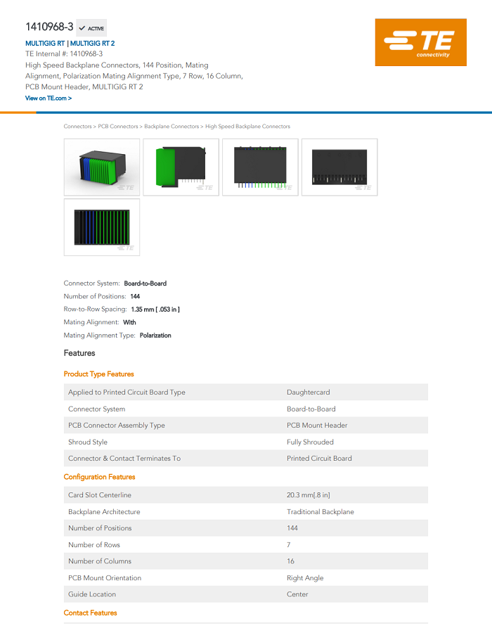Click the PCB Mount Orientation row label
This screenshot has width=492, height=626.
[x=105, y=578]
